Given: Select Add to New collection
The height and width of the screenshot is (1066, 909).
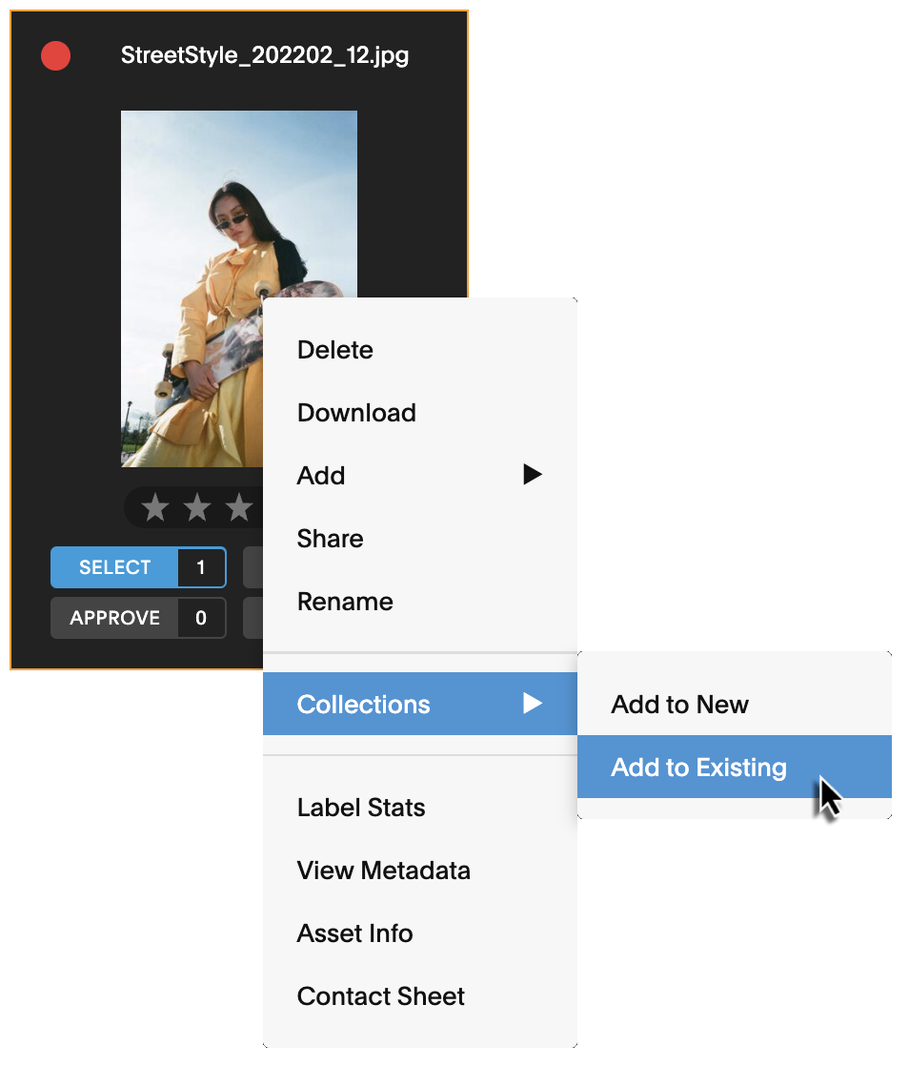Looking at the screenshot, I should click(735, 705).
